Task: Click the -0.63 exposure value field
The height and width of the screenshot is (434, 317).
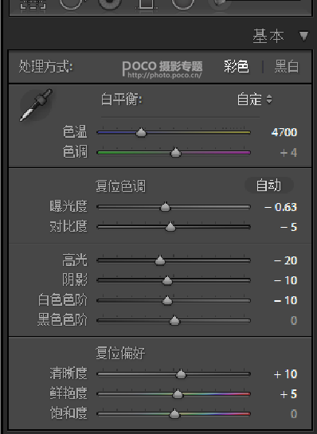Action: tap(280, 207)
